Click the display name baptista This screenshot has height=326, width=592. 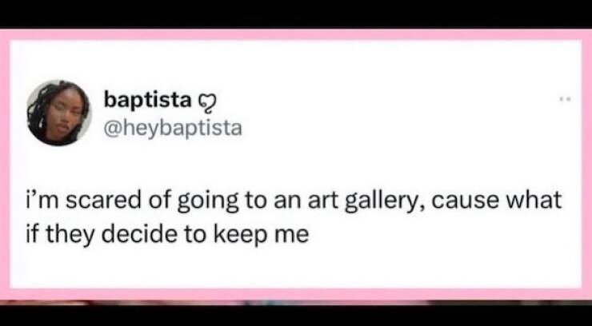[148, 101]
